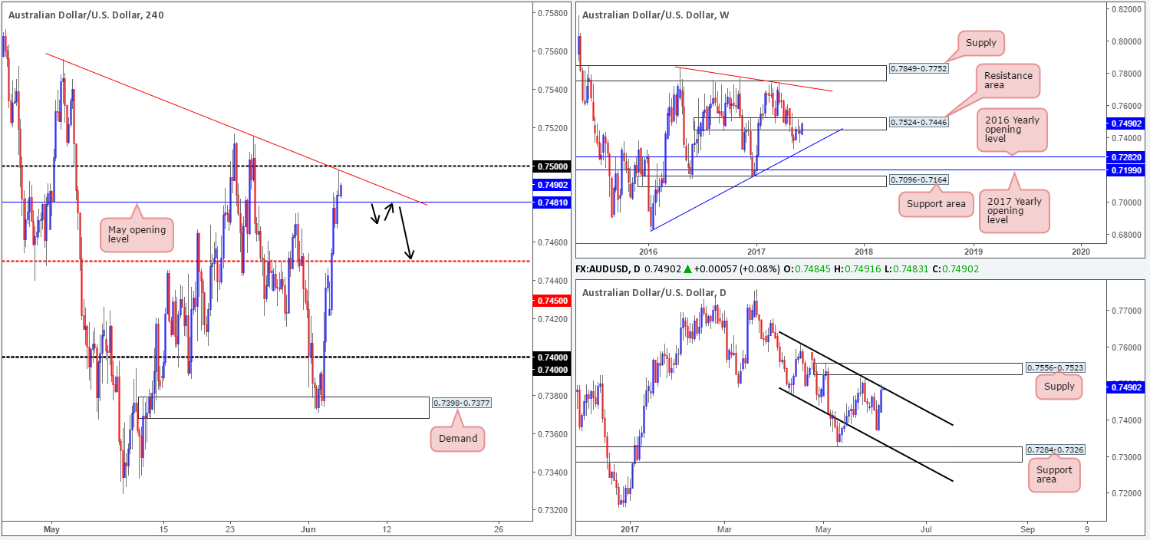Click 'Sep' on daily chart time axis
Image resolution: width=1150 pixels, height=540 pixels.
pyautogui.click(x=1028, y=529)
